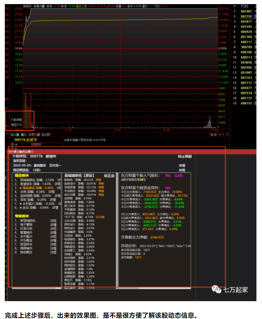Click 启迪设计 涨幅 20.01% stock row

[x=84, y=184]
